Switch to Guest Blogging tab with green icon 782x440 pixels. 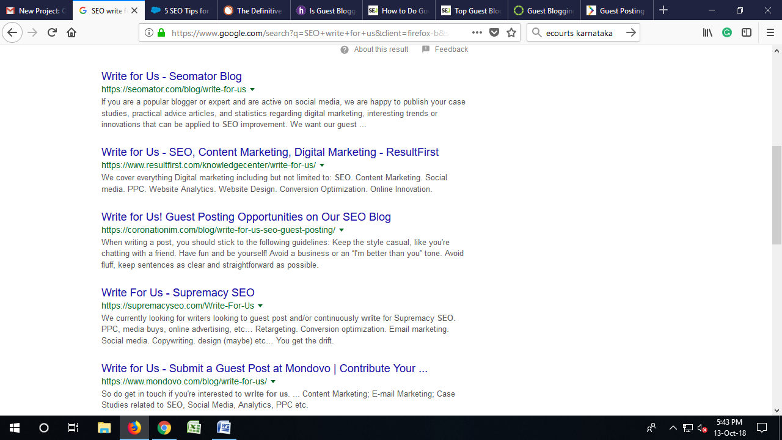pos(544,10)
